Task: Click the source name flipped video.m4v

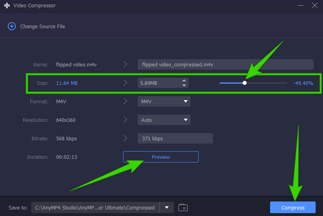Action: pyautogui.click(x=76, y=65)
